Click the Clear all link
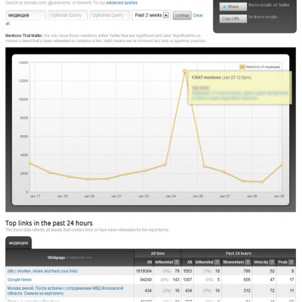 pos(198,15)
